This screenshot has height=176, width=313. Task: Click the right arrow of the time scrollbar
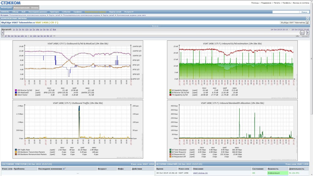(307, 32)
